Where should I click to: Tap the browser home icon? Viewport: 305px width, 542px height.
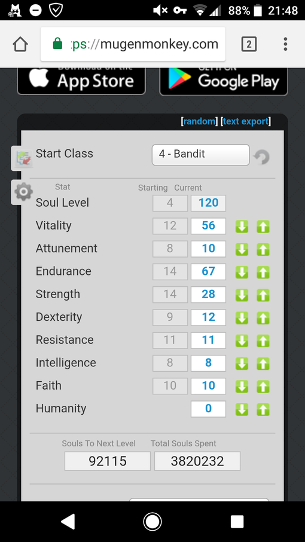[x=20, y=44]
